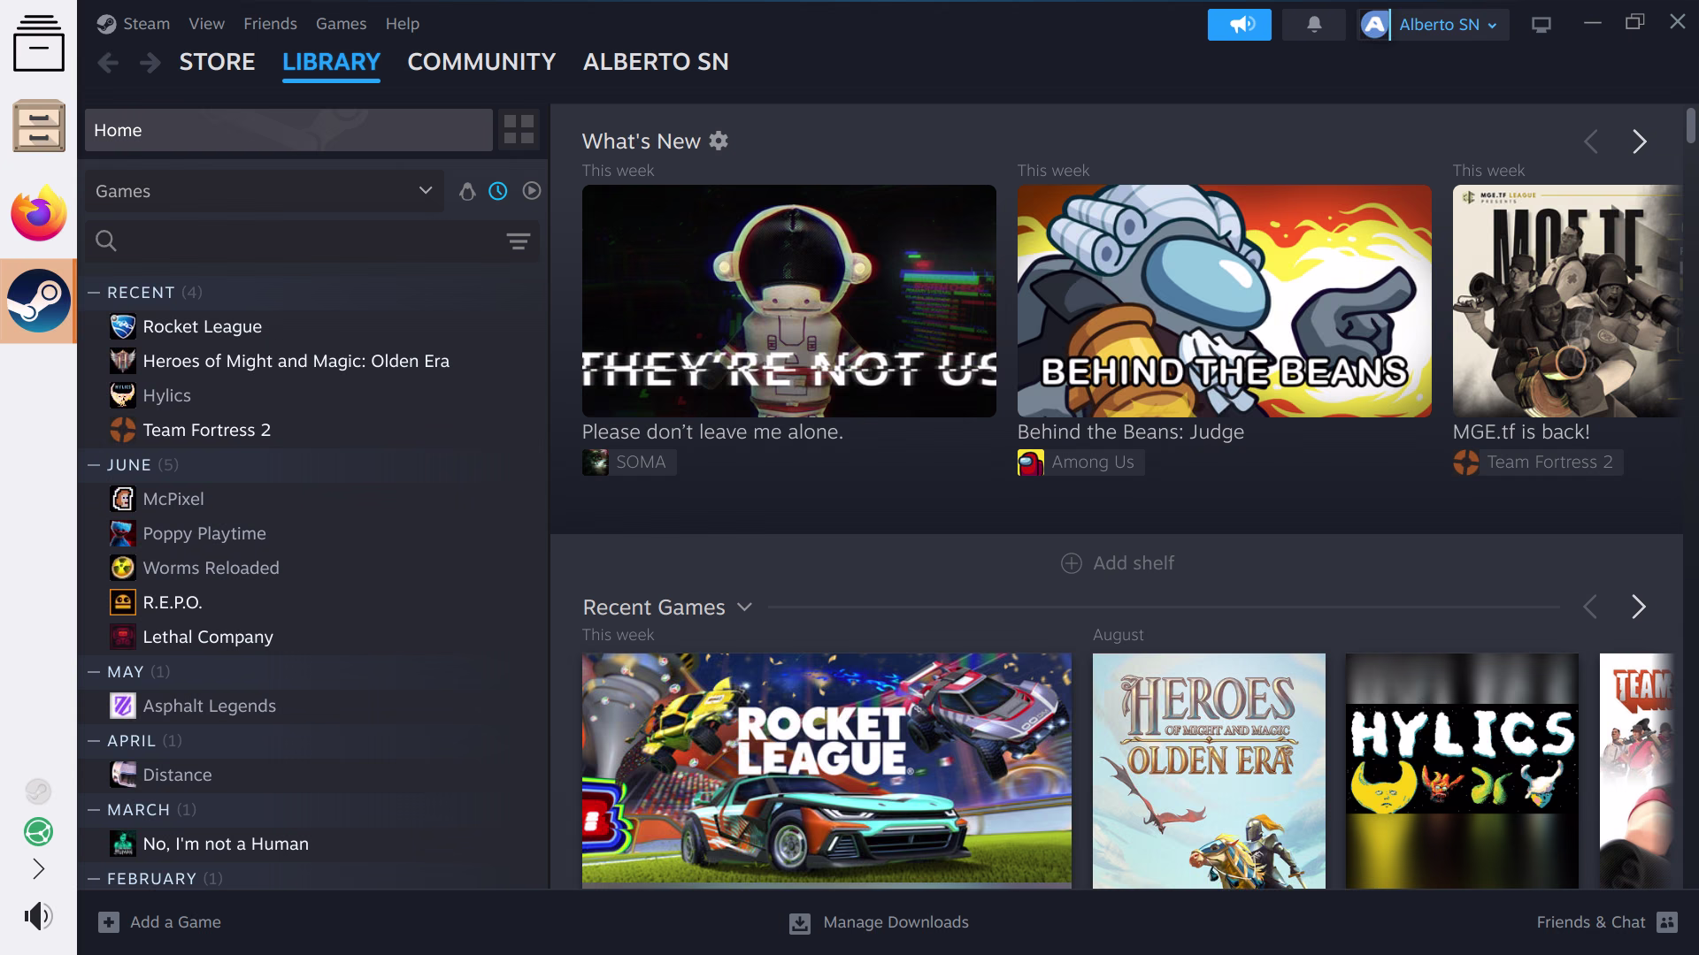Open Firefox from the dock
Image resolution: width=1699 pixels, height=955 pixels.
[x=38, y=213]
